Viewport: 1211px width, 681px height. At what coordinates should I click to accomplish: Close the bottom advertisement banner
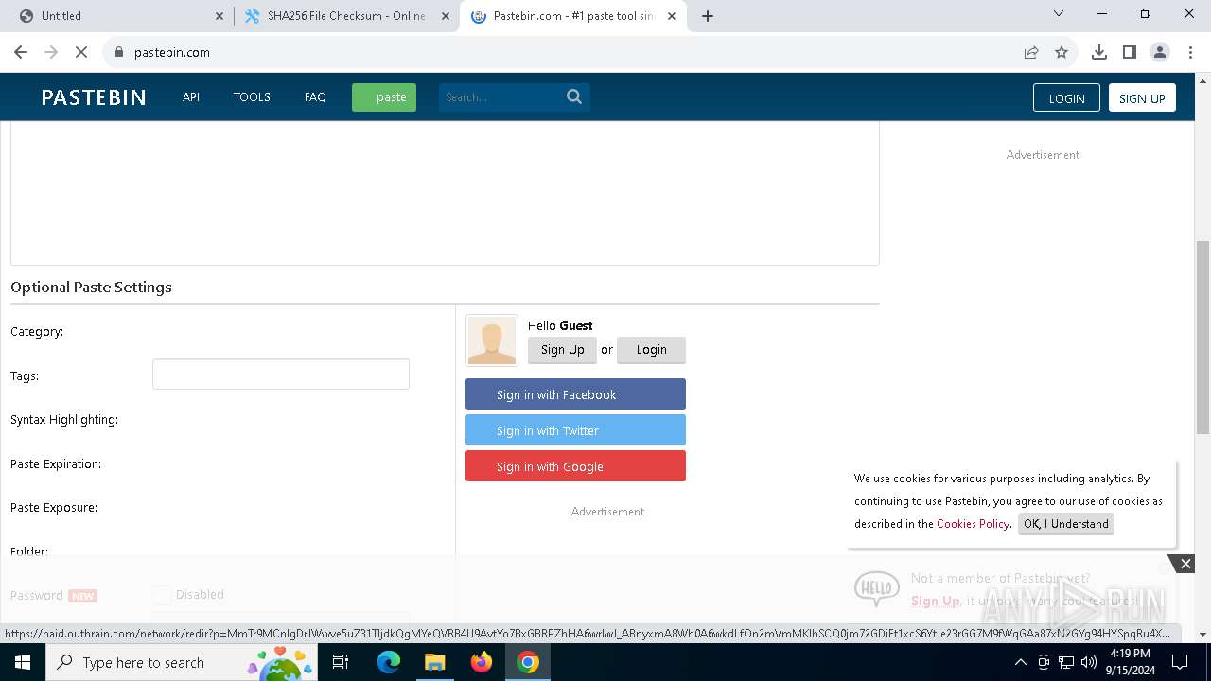click(1185, 564)
